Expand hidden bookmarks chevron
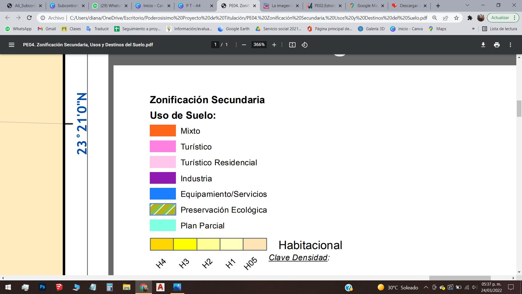This screenshot has height=294, width=522. 473,29
